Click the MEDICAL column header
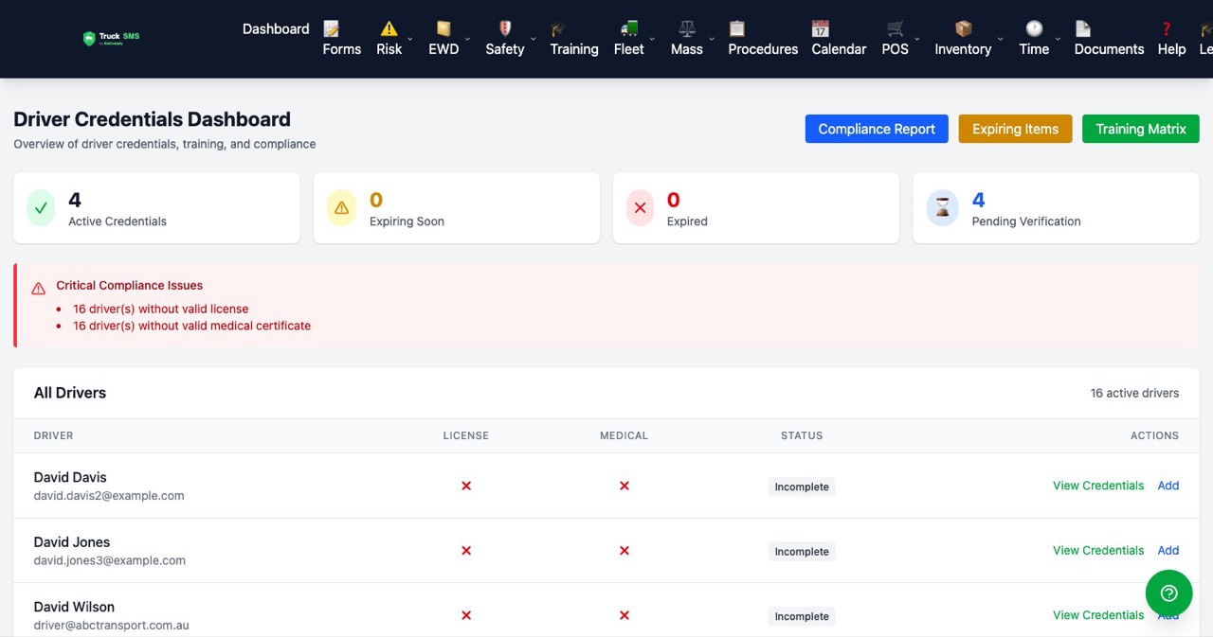Image resolution: width=1213 pixels, height=637 pixels. pos(625,435)
